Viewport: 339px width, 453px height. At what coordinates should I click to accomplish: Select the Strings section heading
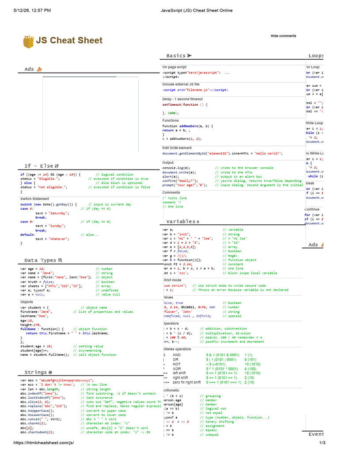point(36,372)
